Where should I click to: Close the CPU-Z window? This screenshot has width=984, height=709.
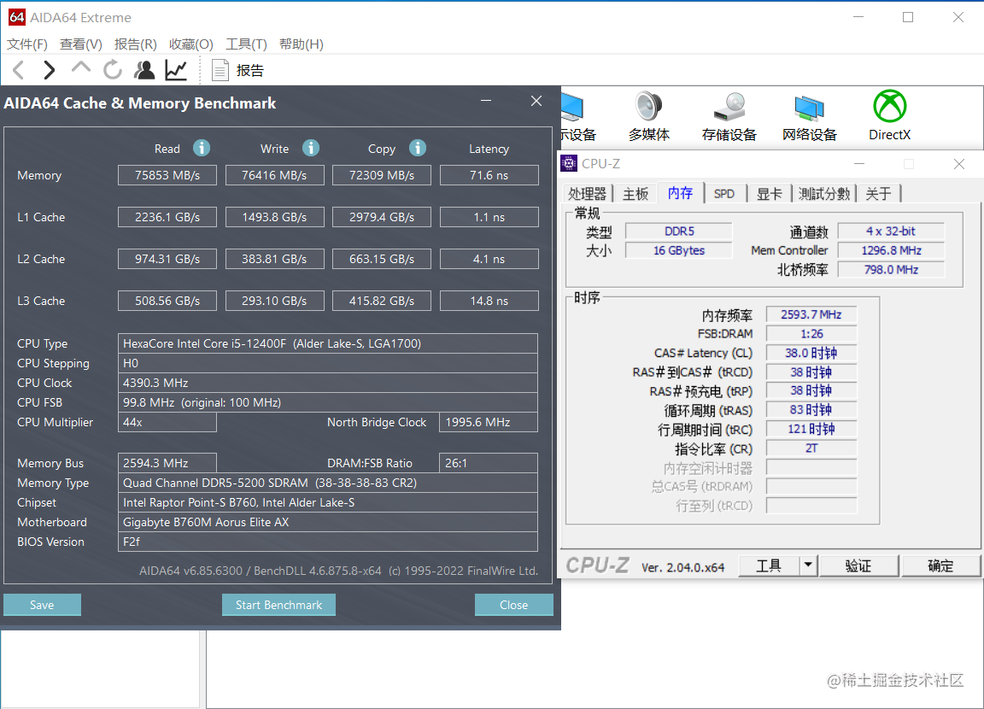[959, 164]
